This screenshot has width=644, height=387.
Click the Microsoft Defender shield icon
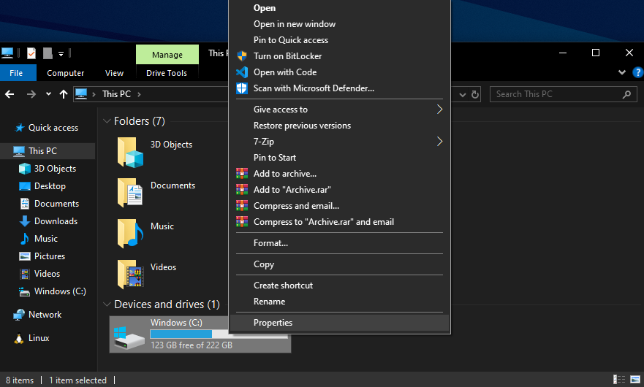(x=242, y=88)
